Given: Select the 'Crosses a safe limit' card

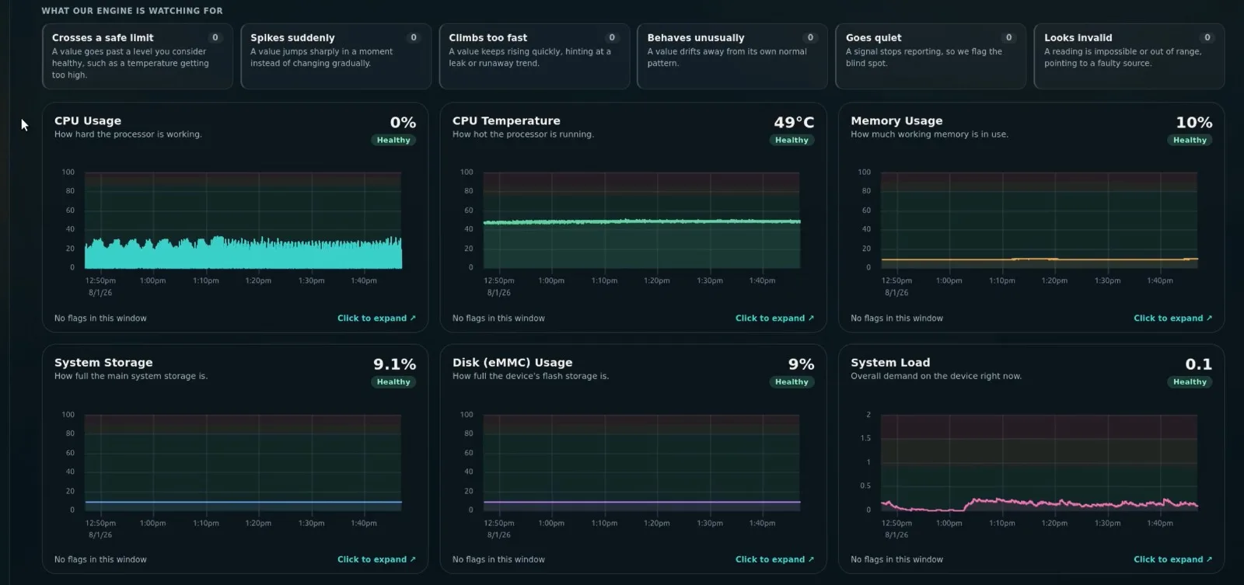Looking at the screenshot, I should pos(138,57).
